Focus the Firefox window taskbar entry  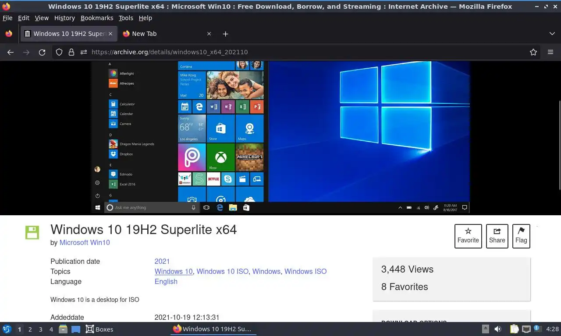point(213,329)
